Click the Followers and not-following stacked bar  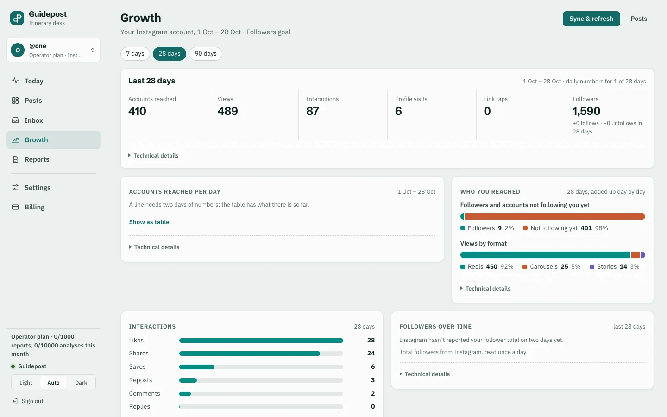click(553, 216)
